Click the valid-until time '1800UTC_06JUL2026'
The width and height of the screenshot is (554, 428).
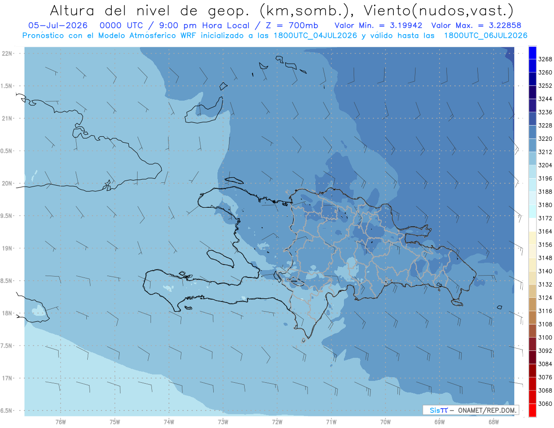pos(486,36)
